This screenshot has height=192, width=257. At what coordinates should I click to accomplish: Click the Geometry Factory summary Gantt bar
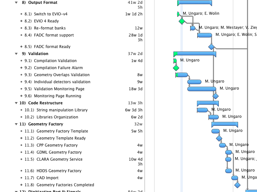tap(225, 124)
